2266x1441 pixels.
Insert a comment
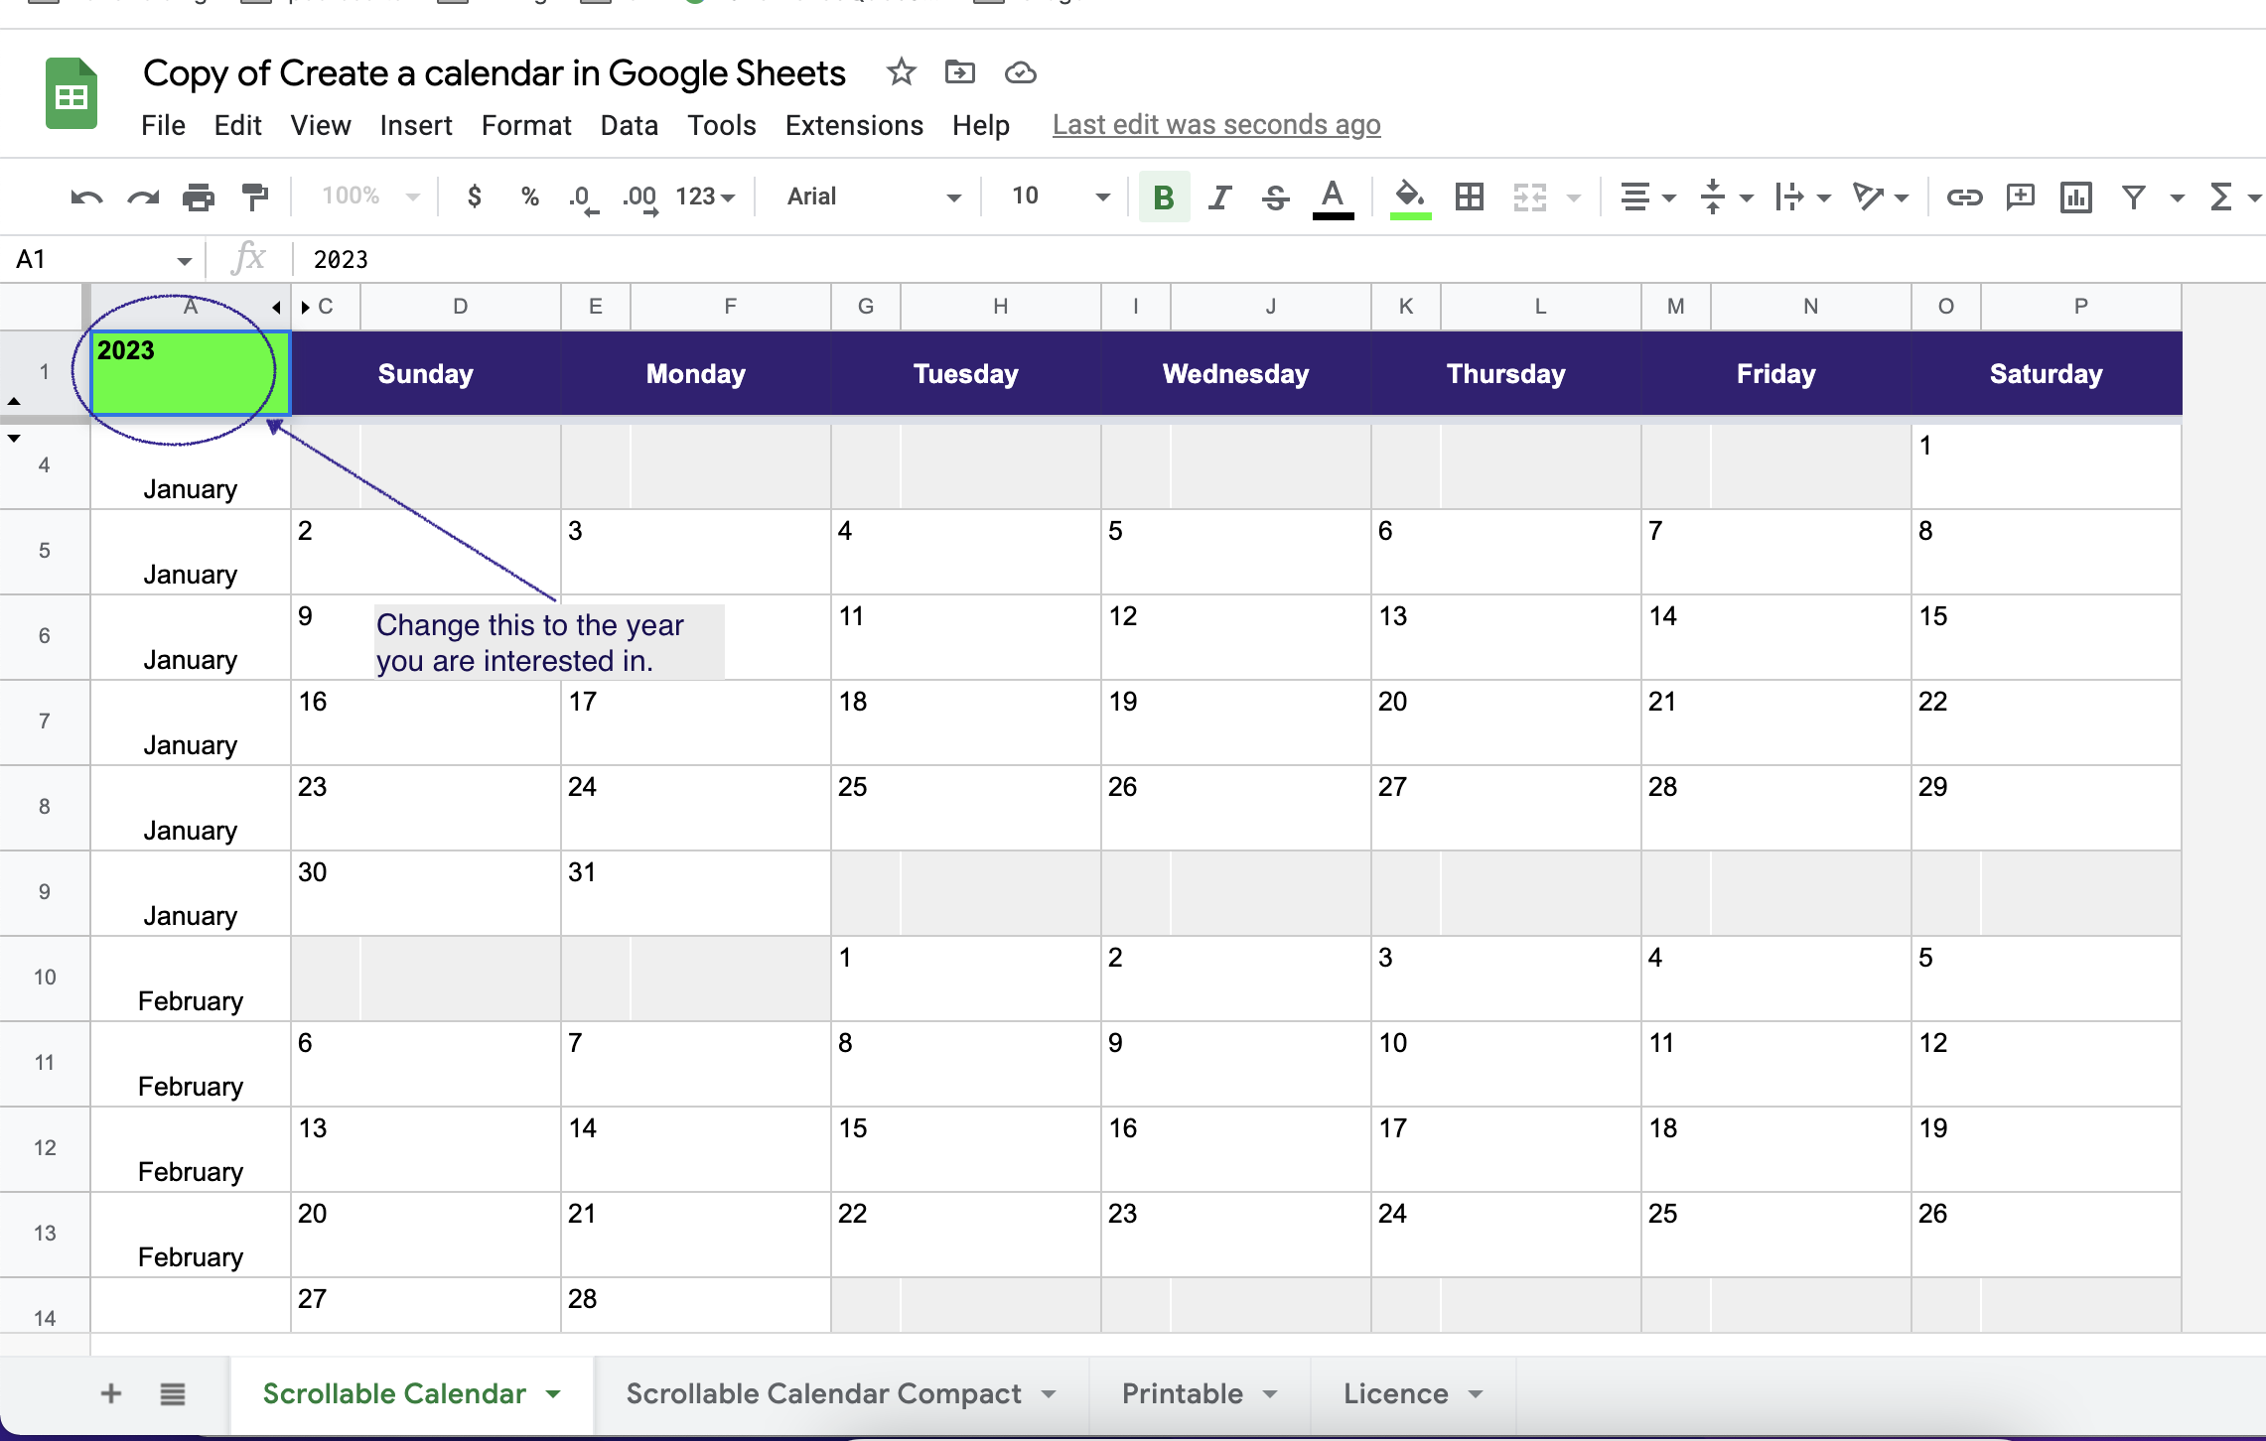(2020, 196)
